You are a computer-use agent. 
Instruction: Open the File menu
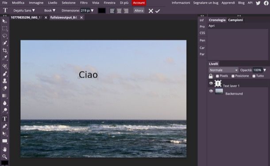[5, 3]
